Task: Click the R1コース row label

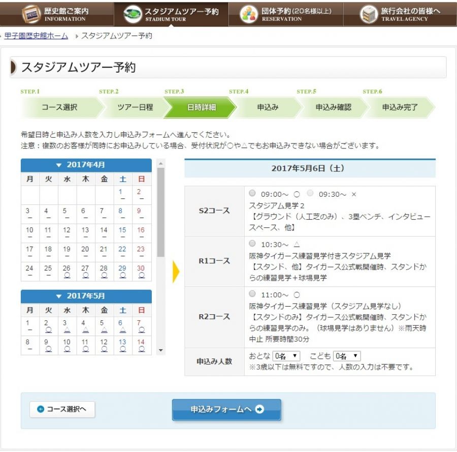Action: (x=214, y=261)
